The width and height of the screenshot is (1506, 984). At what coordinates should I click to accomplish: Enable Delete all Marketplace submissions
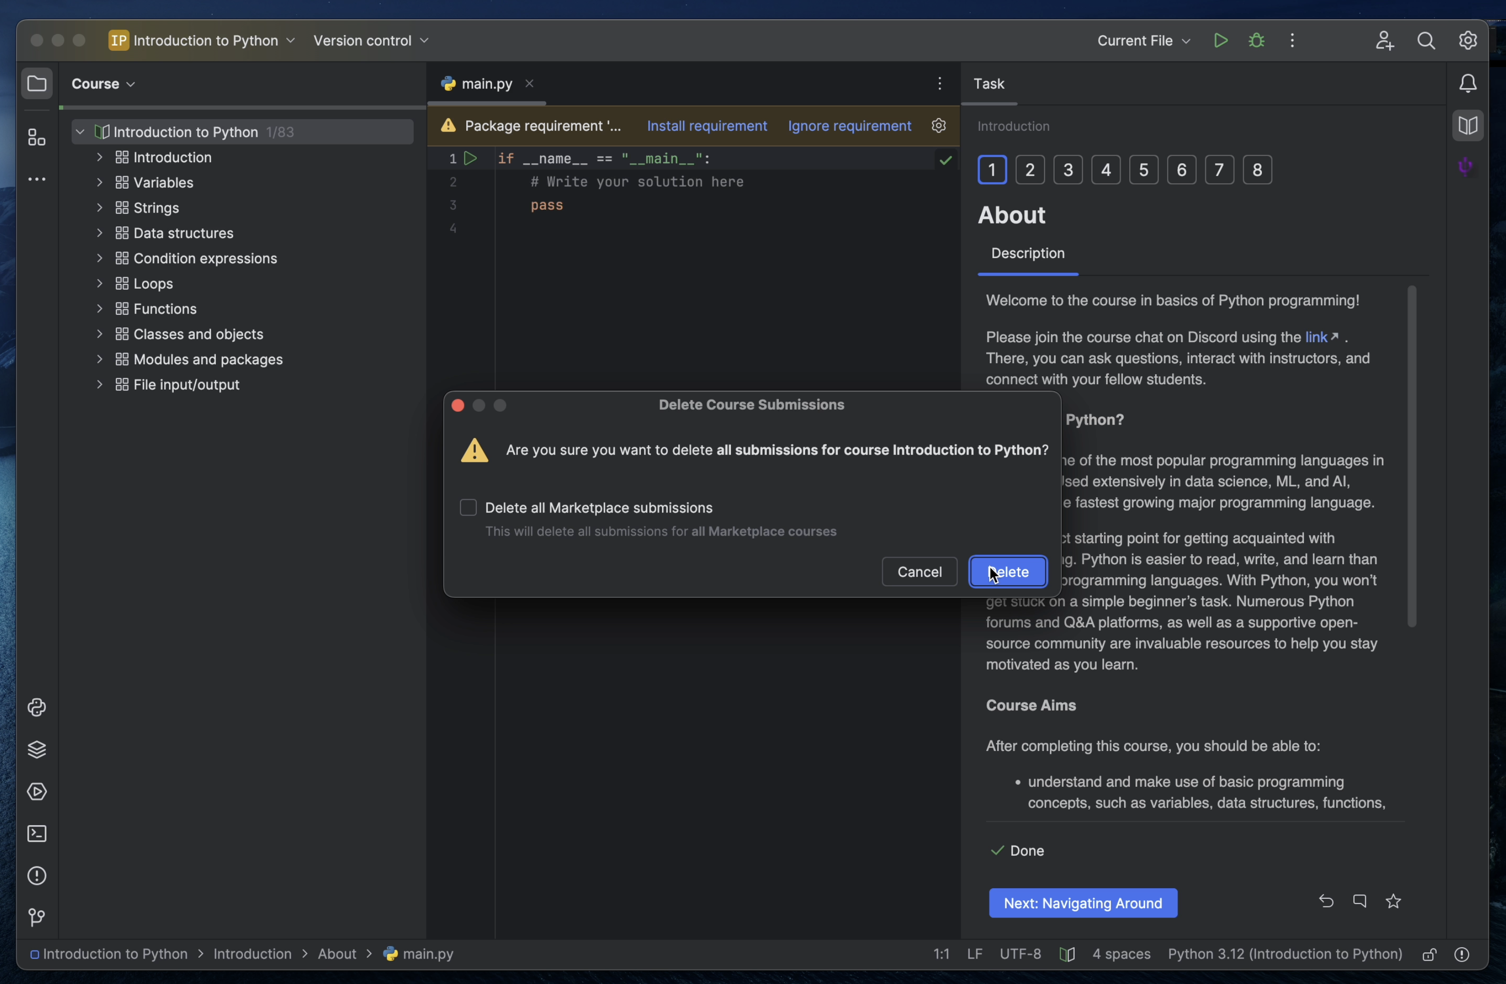click(x=468, y=507)
